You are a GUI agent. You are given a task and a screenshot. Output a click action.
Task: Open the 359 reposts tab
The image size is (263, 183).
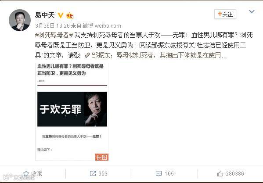pos(99,173)
